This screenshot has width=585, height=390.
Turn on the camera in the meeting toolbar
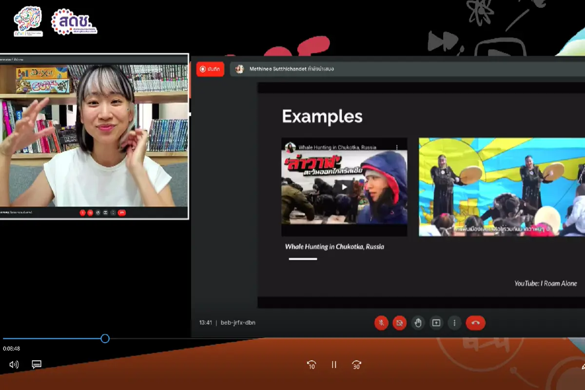[x=400, y=323]
